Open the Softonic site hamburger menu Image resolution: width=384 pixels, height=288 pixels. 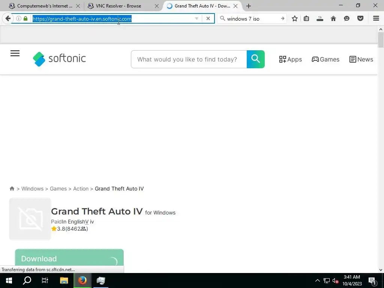pos(15,53)
